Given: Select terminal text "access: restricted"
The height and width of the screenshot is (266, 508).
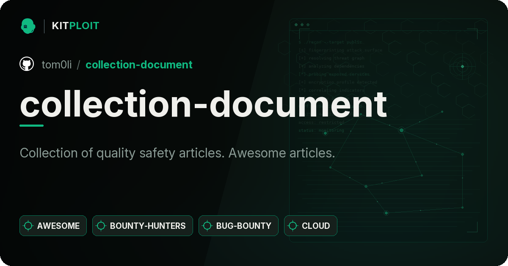Looking at the screenshot, I should (x=321, y=122).
